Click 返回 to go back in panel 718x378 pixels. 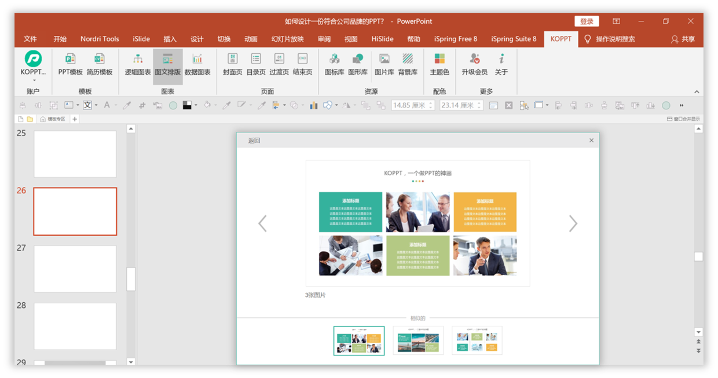[254, 141]
